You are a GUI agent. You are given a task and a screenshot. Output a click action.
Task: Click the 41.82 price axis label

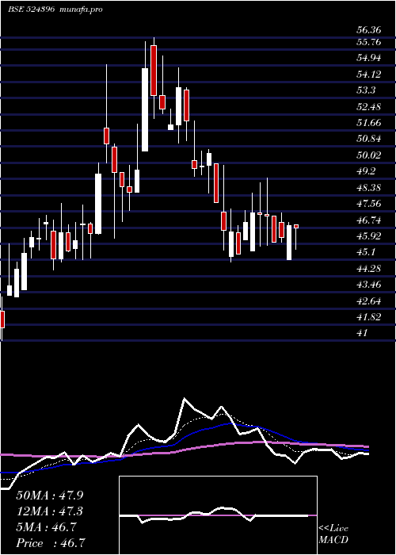click(x=369, y=317)
